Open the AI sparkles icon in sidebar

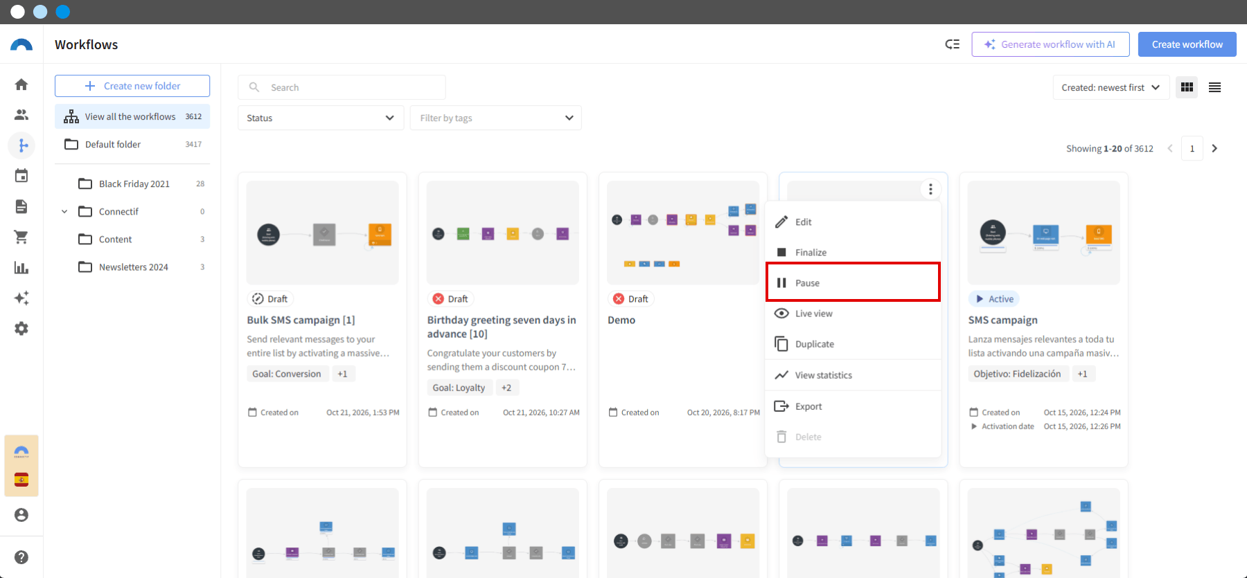coord(21,298)
